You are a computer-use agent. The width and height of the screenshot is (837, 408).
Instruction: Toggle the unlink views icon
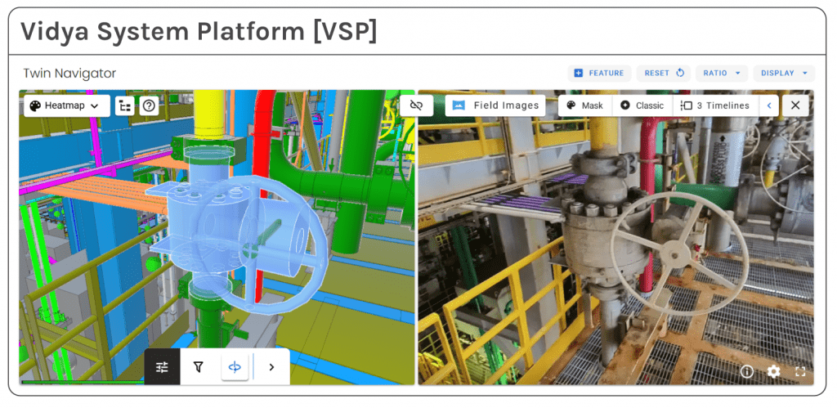click(x=416, y=105)
